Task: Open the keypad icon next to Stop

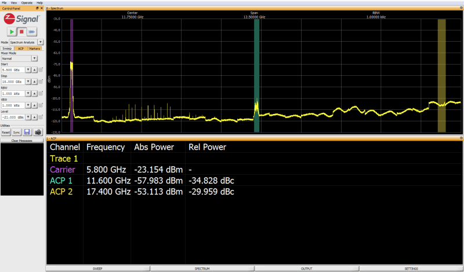Action: [x=41, y=82]
